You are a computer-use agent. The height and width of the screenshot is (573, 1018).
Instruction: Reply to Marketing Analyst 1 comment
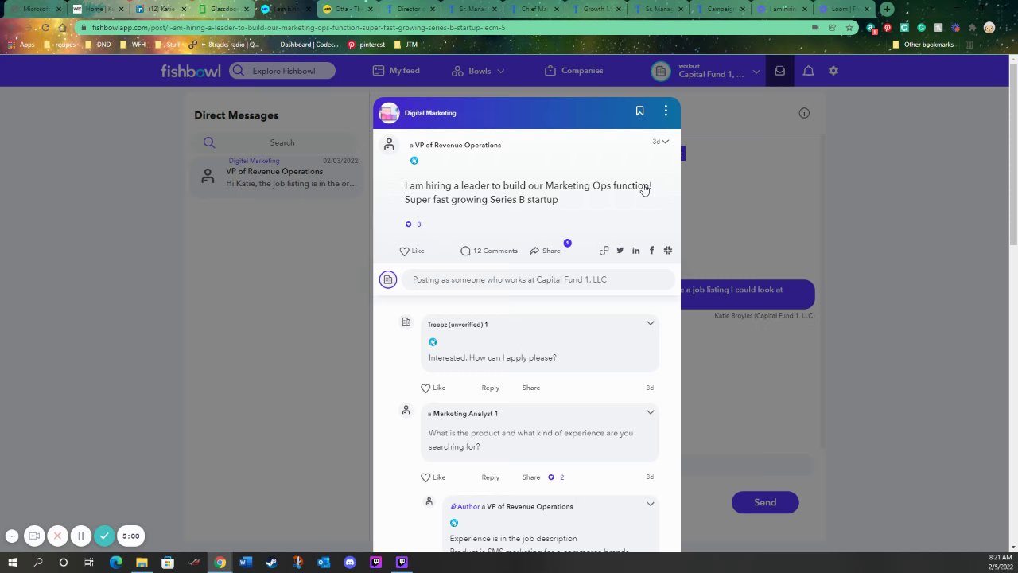[490, 477]
